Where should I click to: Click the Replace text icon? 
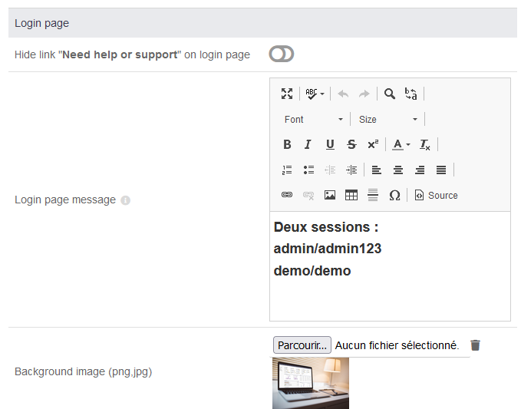(411, 94)
